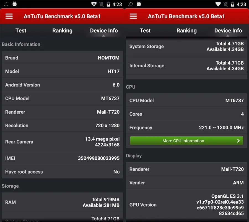
Task: Tap AnTuTu Benchmark title in left screen
Action: pyautogui.click(x=62, y=16)
